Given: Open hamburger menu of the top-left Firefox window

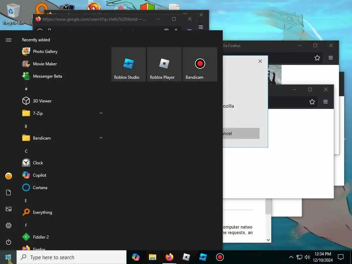Looking at the screenshot, I should pos(201,27).
